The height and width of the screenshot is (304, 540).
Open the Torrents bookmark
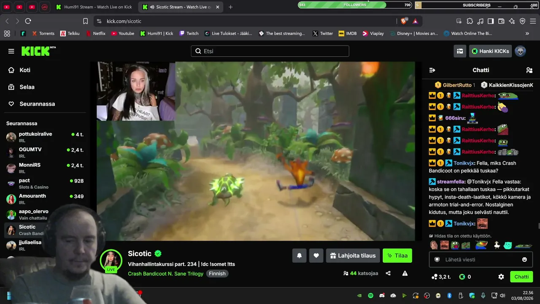(43, 33)
